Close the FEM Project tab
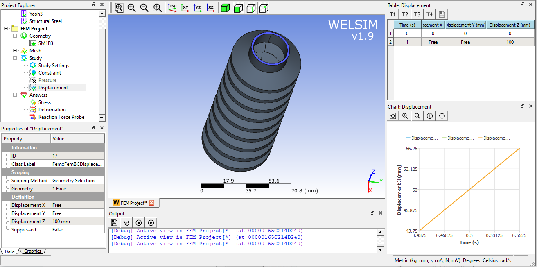 [151, 203]
